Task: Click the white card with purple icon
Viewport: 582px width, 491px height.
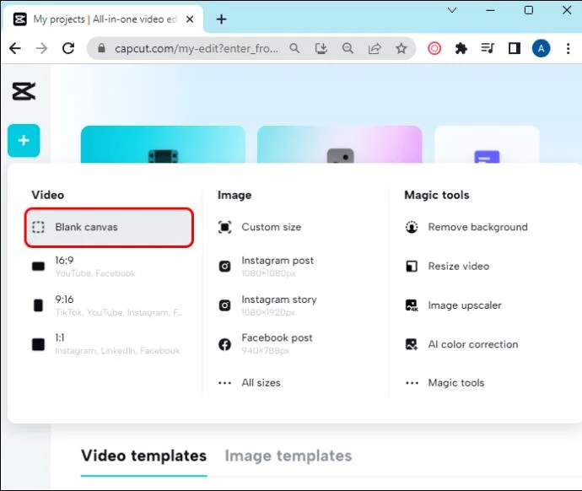Action: click(x=487, y=144)
